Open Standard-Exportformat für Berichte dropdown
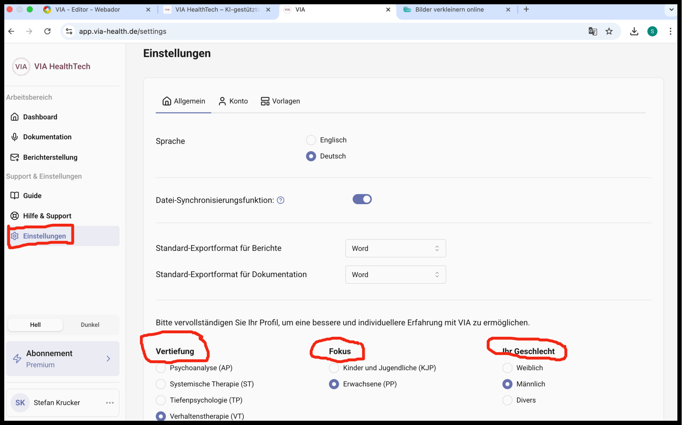Screen dimensions: 682x425 pos(395,248)
